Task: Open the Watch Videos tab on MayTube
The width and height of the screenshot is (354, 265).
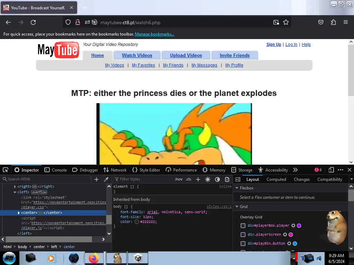Action: tap(137, 56)
